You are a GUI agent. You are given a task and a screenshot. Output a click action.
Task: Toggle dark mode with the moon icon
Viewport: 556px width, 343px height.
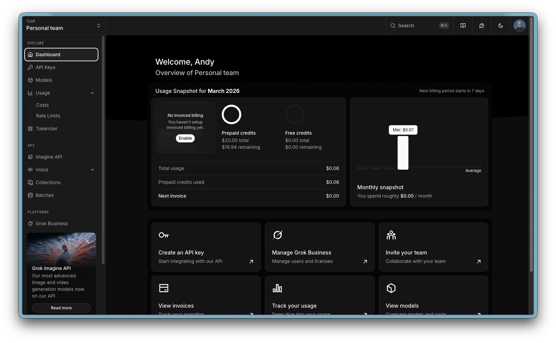click(501, 26)
